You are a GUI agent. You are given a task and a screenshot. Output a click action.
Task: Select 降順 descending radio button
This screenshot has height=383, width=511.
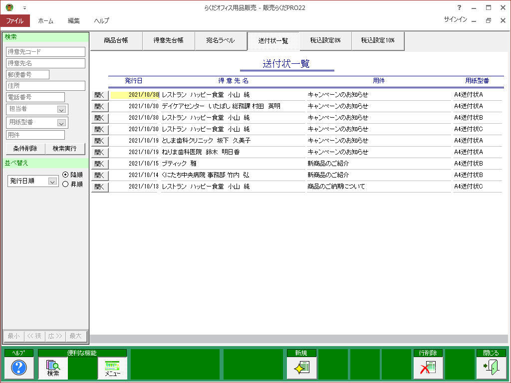(65, 175)
